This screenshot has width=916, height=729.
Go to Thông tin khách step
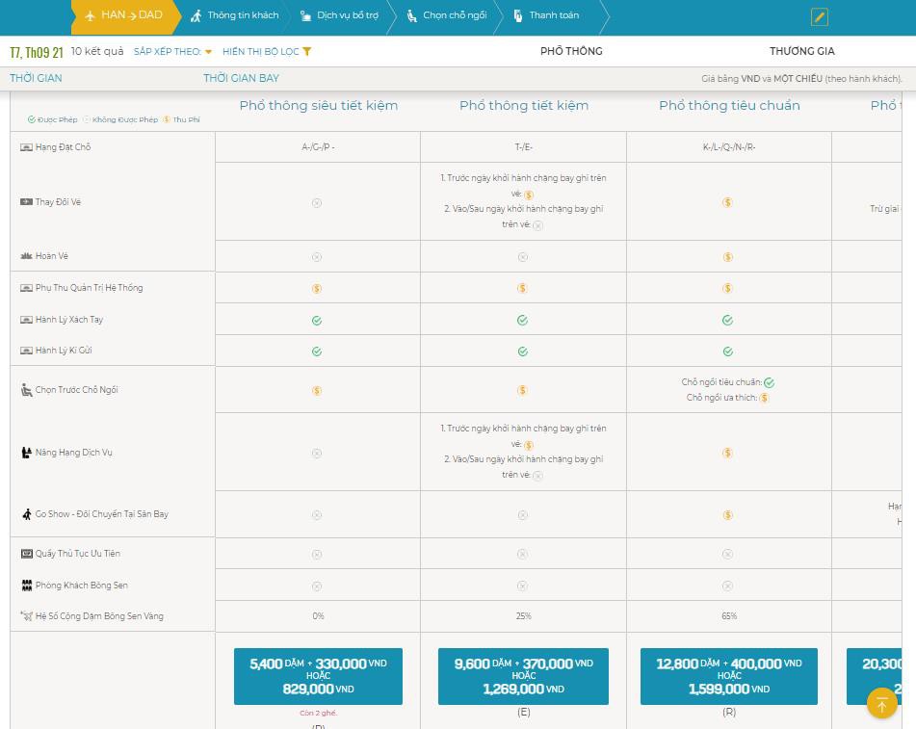pyautogui.click(x=235, y=15)
